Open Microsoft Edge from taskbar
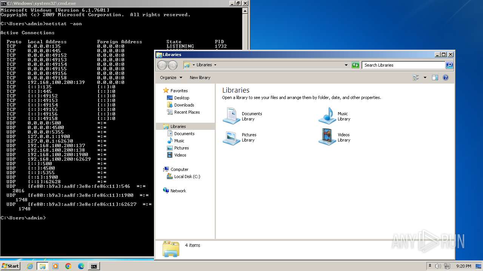The width and height of the screenshot is (483, 271). tap(81, 266)
